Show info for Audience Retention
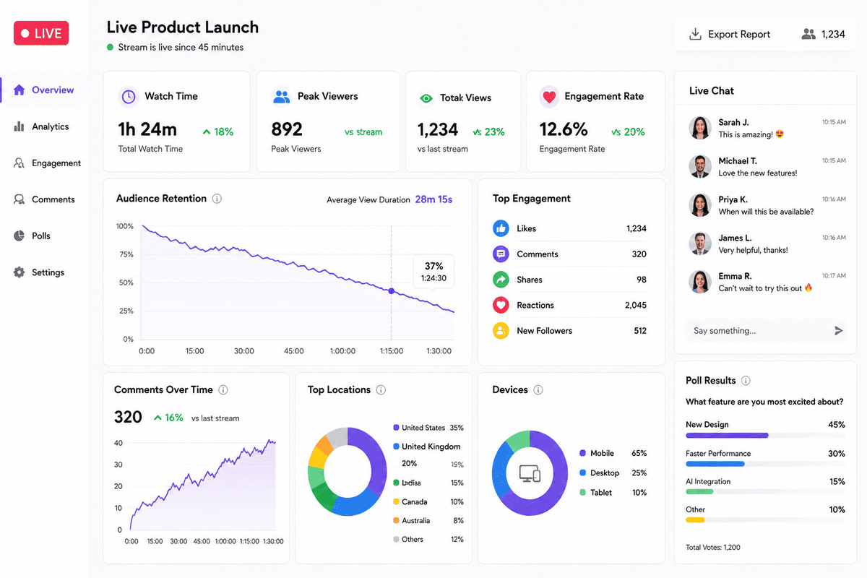Screen dimensions: 867x578 click(217, 199)
